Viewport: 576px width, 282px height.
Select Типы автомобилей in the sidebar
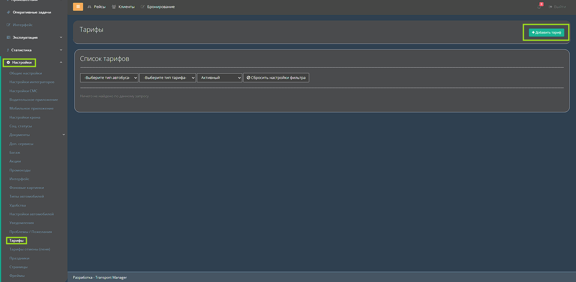pos(26,196)
